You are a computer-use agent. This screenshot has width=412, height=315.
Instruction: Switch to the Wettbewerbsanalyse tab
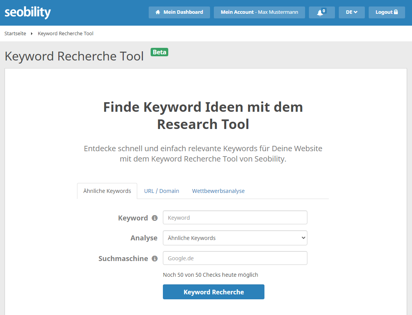(x=218, y=191)
